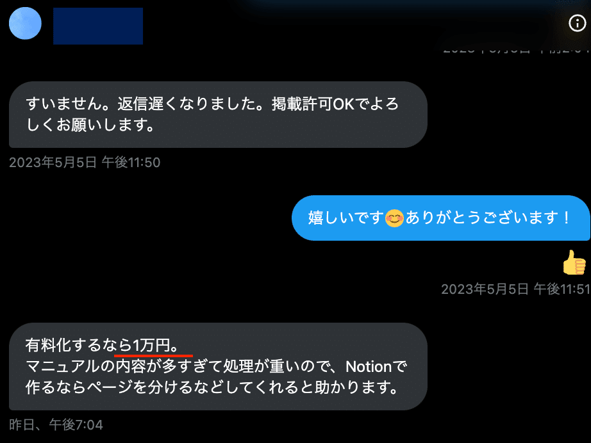Image resolution: width=591 pixels, height=443 pixels.
Task: Click the 嬉しいです text in blue bubble
Action: [x=346, y=218]
